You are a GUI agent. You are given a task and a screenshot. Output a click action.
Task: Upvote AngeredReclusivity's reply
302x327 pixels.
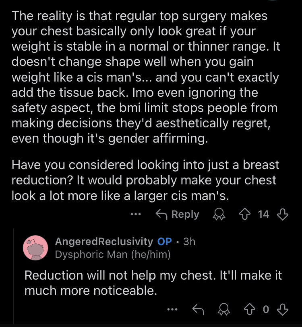click(250, 309)
